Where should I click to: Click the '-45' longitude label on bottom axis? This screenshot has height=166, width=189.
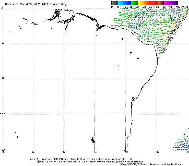pyautogui.click(x=94, y=152)
